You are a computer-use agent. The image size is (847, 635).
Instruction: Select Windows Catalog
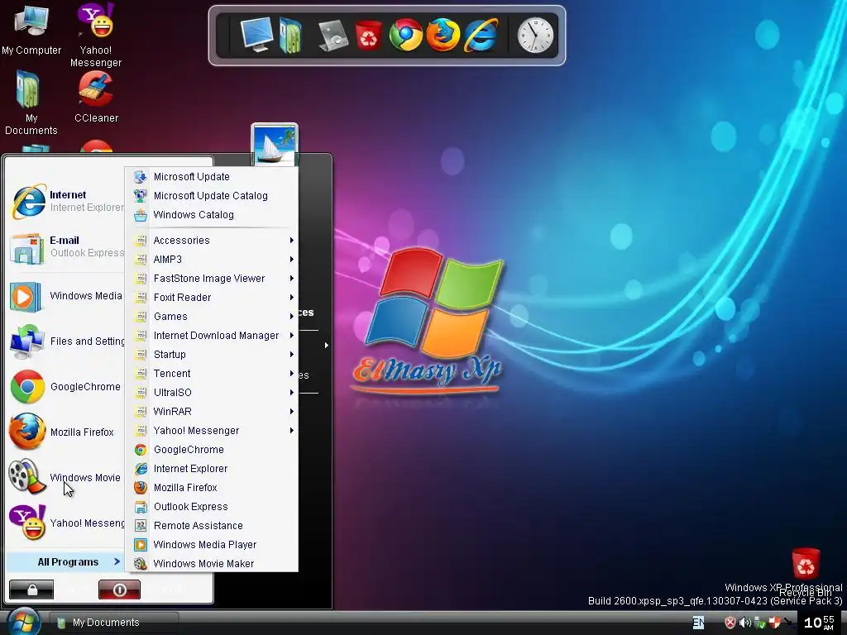[x=212, y=214]
